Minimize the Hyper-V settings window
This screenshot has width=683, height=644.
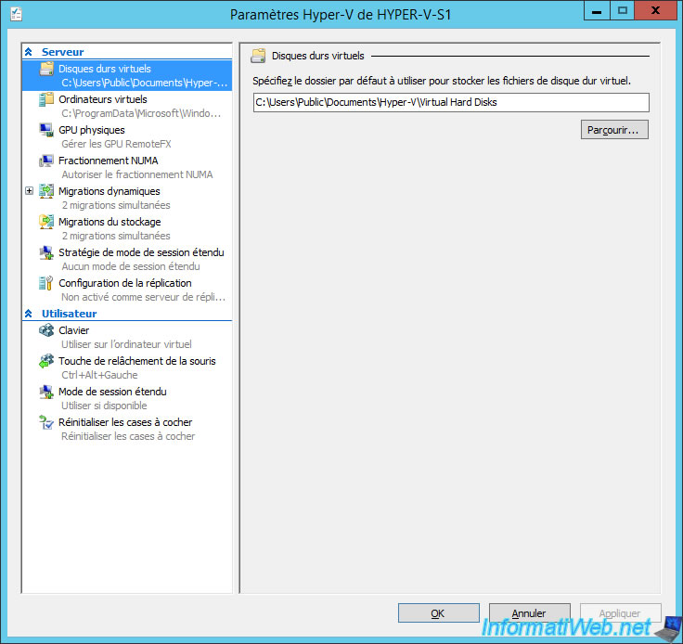click(597, 10)
